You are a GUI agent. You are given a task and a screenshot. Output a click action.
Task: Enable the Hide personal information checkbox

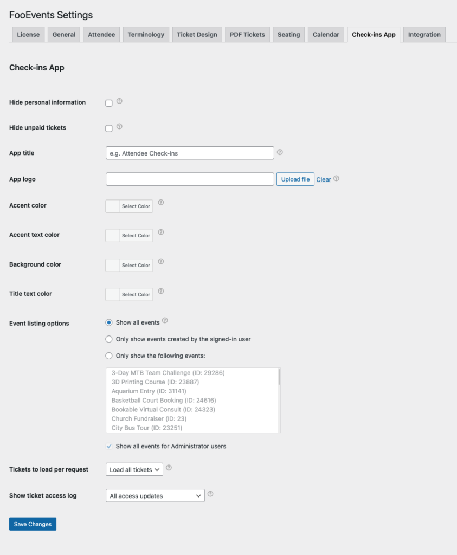(x=109, y=103)
